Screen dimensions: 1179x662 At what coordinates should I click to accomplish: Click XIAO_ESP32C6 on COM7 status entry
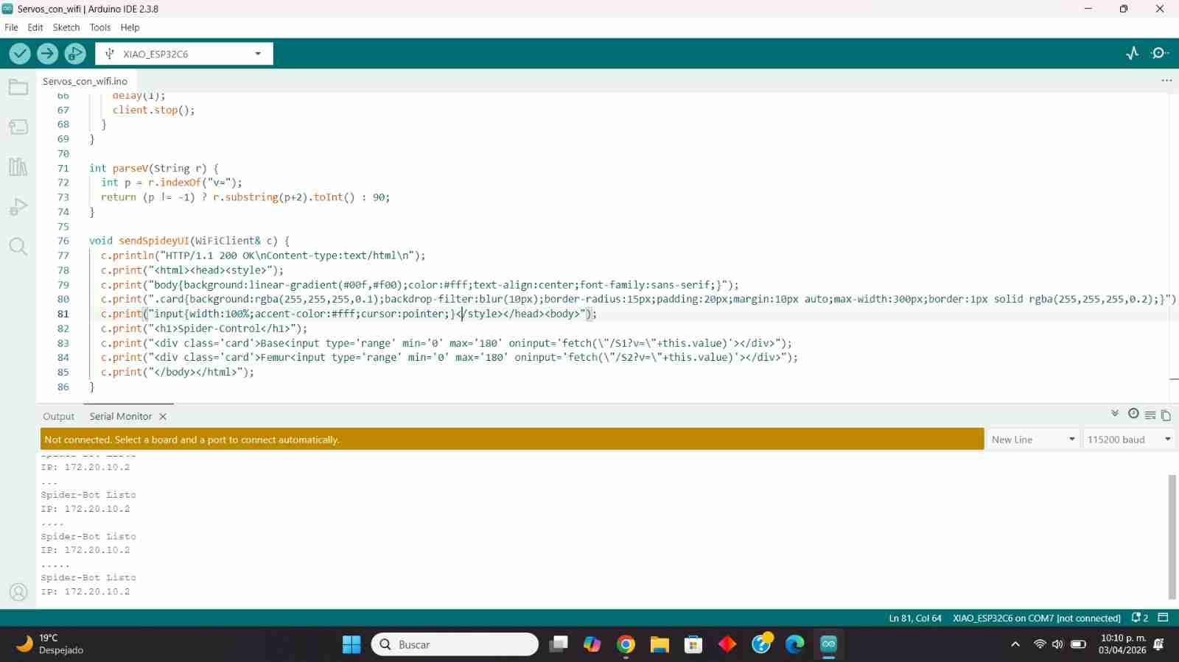pyautogui.click(x=1037, y=619)
